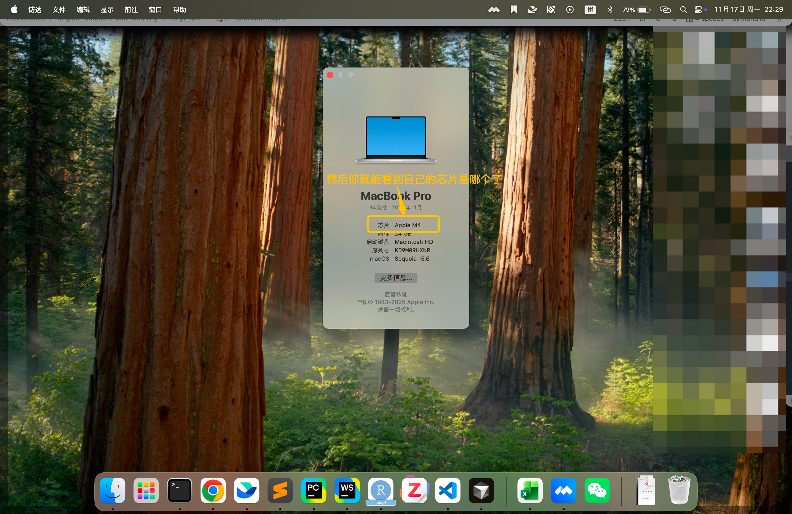The width and height of the screenshot is (792, 514).
Task: Open the Trash in the Dock
Action: pos(679,490)
